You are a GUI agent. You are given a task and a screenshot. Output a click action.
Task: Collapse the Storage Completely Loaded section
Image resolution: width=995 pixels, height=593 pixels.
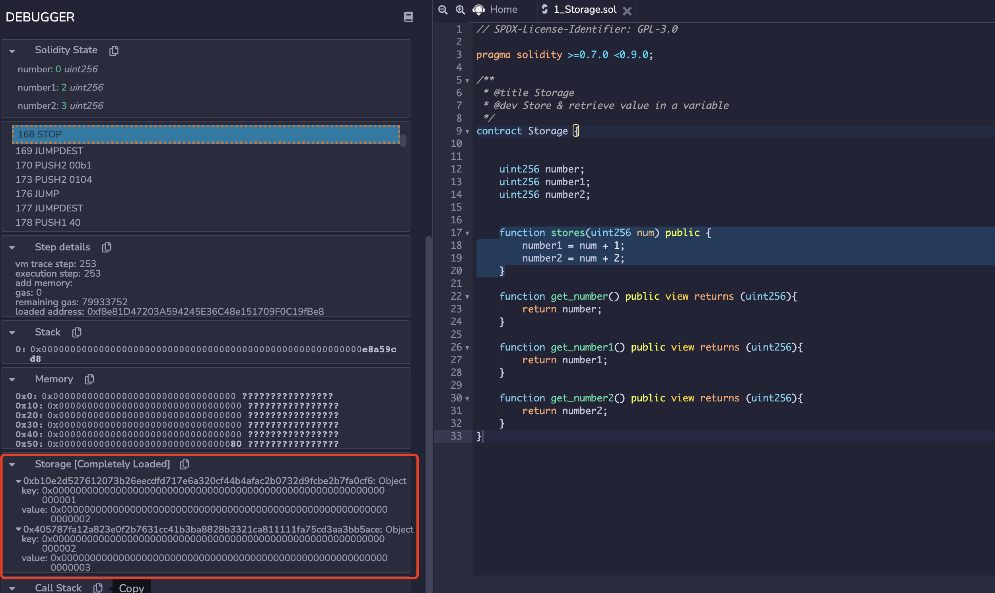12,465
